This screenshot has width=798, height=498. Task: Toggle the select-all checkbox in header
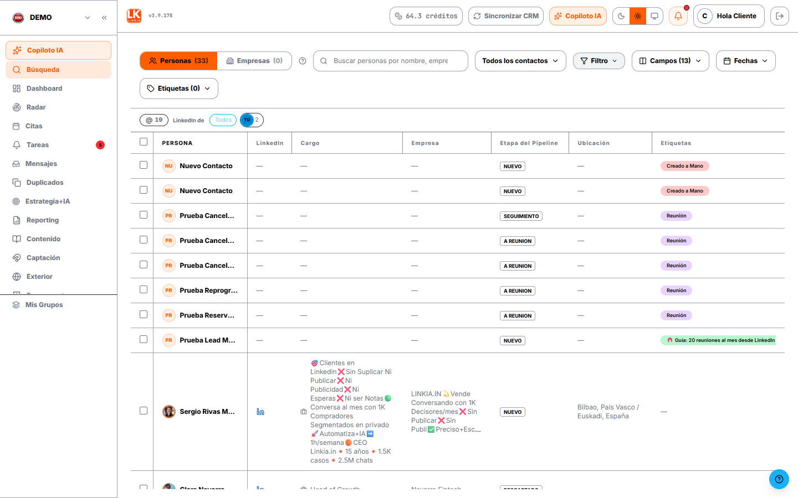click(x=144, y=142)
